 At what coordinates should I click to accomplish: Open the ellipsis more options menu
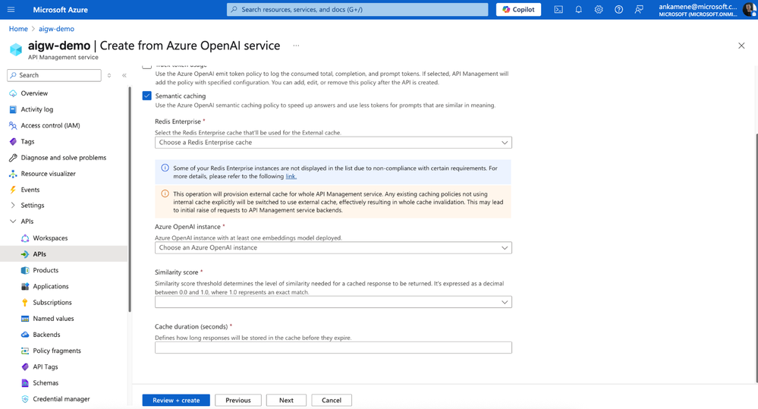[296, 46]
